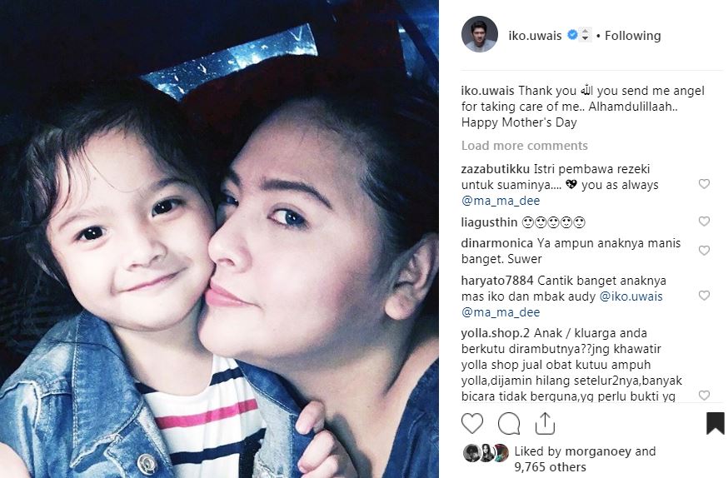Toggle the bookmark save icon

coord(715,423)
